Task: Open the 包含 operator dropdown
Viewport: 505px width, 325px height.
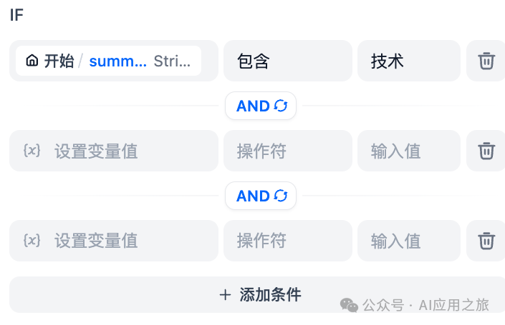Action: click(287, 61)
